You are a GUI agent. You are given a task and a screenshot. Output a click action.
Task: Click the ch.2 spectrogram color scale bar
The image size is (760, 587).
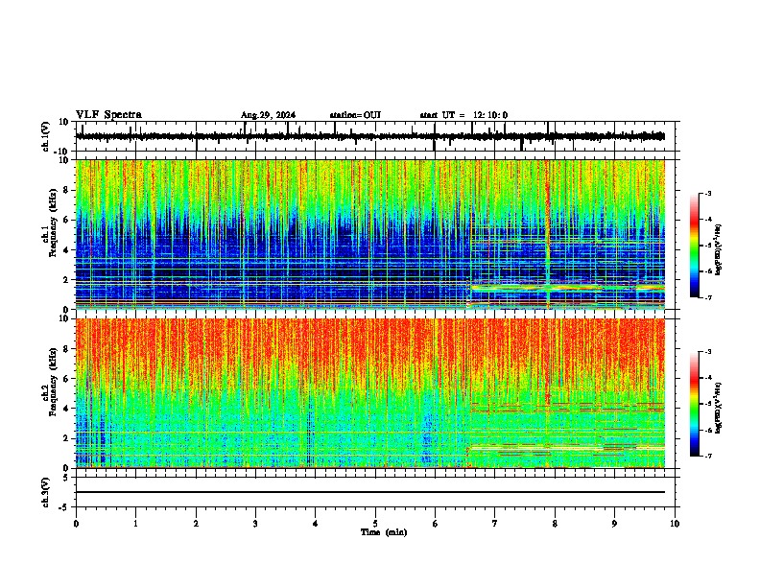pos(695,404)
